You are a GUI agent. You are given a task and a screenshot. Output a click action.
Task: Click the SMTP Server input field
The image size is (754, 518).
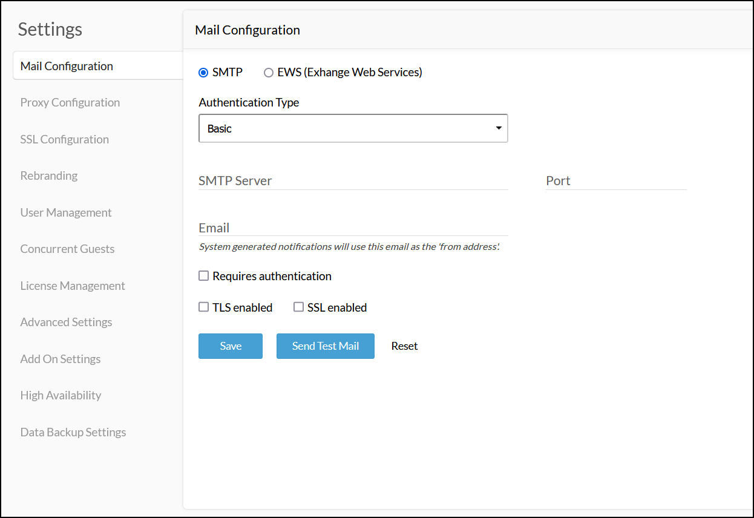(353, 180)
